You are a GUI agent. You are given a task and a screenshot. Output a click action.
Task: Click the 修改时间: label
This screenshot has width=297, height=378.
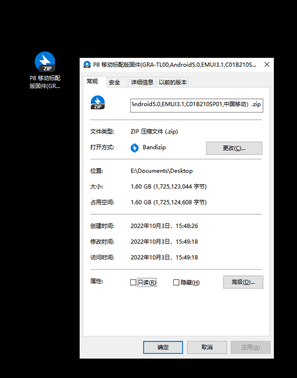tap(102, 241)
